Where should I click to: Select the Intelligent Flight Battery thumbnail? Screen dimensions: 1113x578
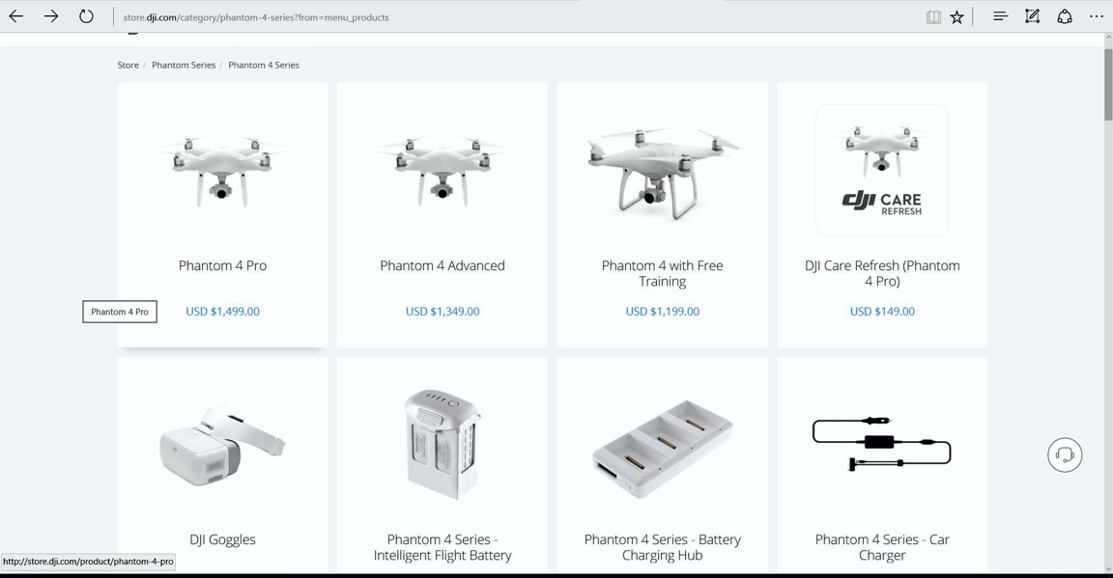tap(442, 445)
